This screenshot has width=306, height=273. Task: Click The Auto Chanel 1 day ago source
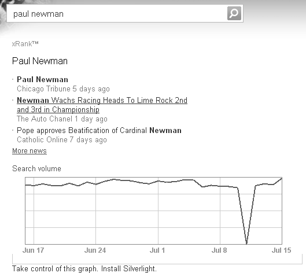pyautogui.click(x=62, y=119)
